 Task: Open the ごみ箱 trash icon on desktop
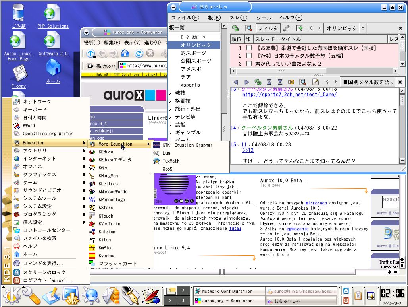[x=19, y=13]
